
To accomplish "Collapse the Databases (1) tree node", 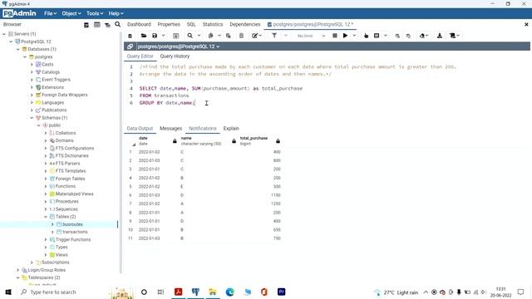I will pyautogui.click(x=18, y=49).
